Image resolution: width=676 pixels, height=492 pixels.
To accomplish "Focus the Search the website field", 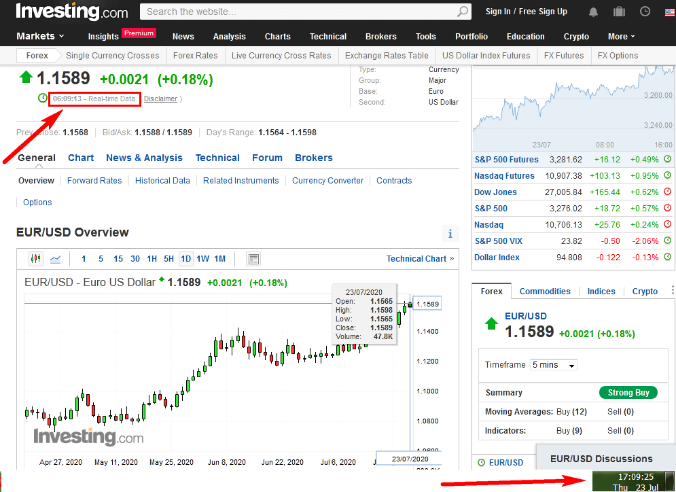I will (305, 12).
